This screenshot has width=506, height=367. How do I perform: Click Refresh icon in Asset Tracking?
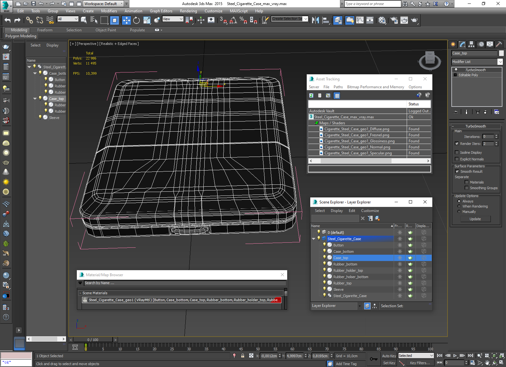click(x=311, y=96)
